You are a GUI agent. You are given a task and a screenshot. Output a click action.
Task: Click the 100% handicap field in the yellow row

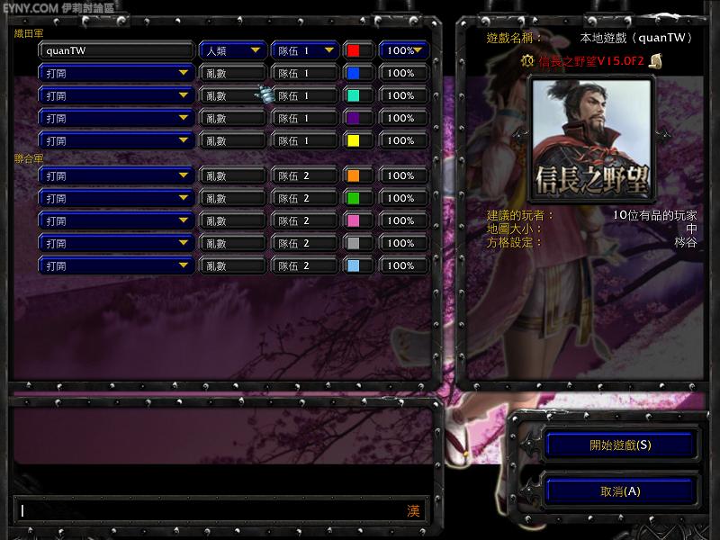click(x=404, y=140)
